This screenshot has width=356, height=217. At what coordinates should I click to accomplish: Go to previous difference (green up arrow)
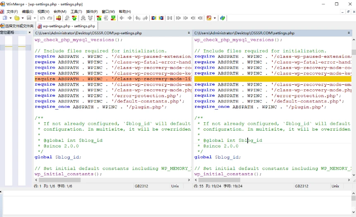[x=74, y=18]
